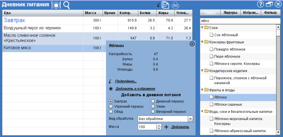Click the Масса input field with 100
Screen dimensions: 283x137
[147, 127]
